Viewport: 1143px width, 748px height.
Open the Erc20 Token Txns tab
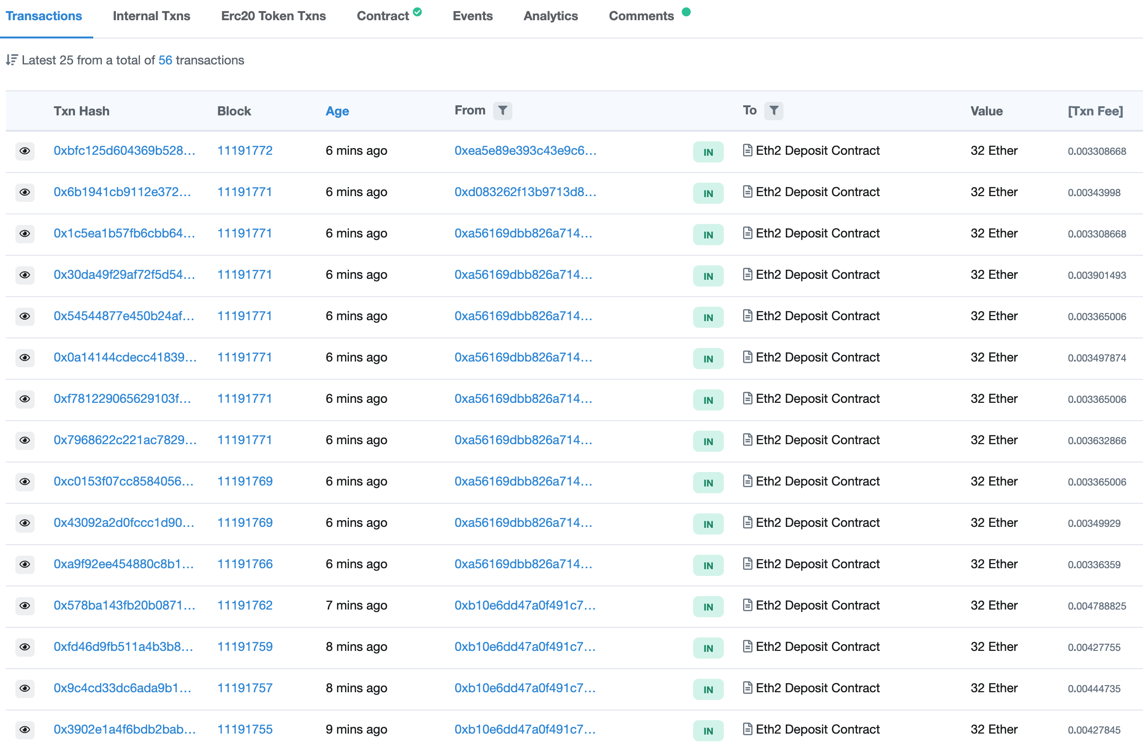[273, 16]
